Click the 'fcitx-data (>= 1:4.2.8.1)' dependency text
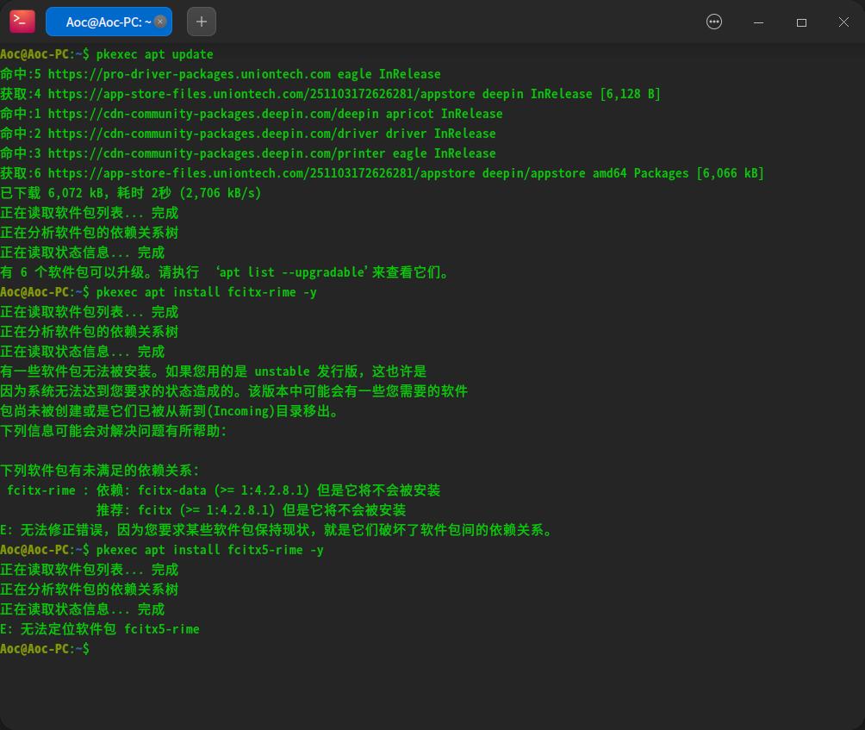 (x=223, y=490)
